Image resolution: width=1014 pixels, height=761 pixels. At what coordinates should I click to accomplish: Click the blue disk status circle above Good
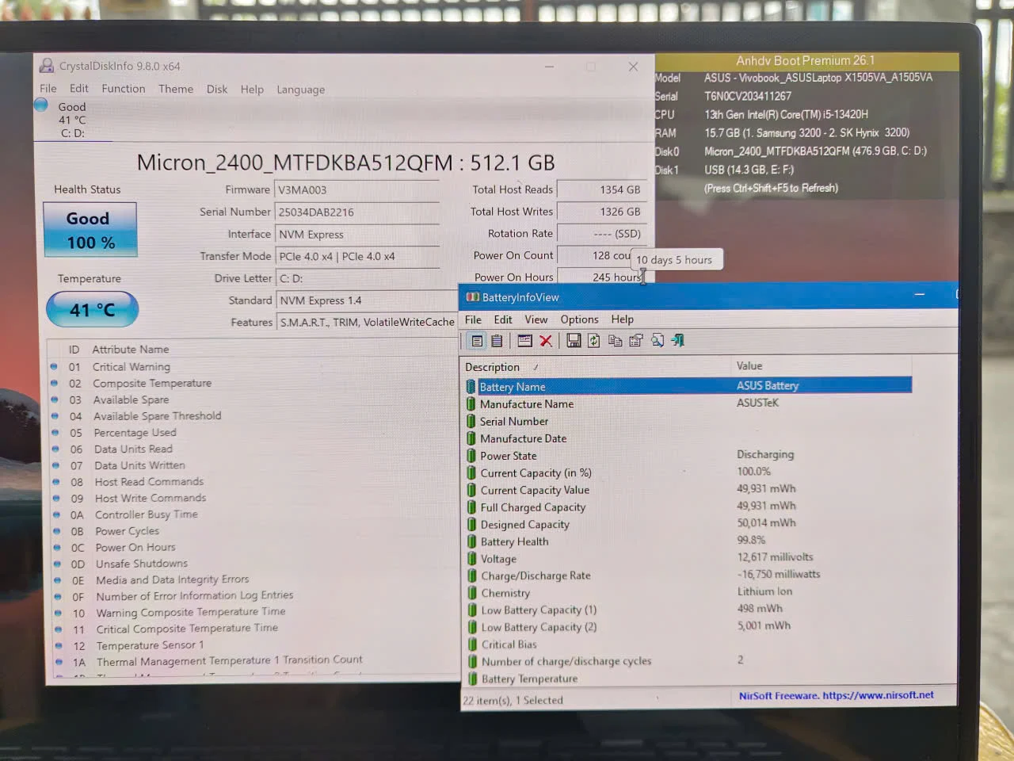41,104
